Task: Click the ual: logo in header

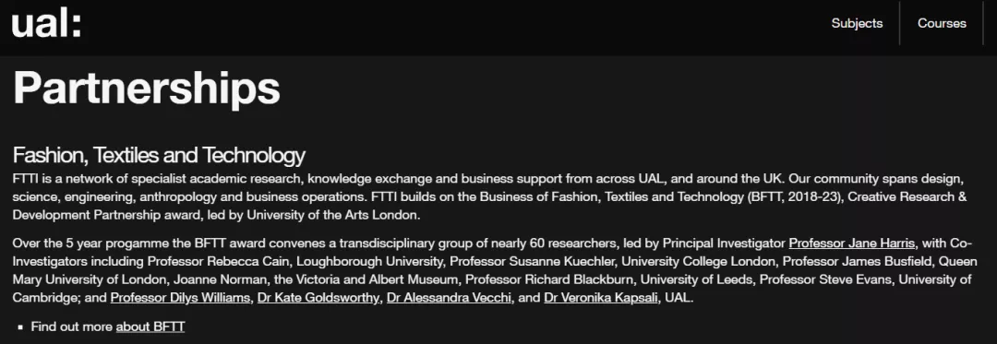Action: tap(46, 23)
